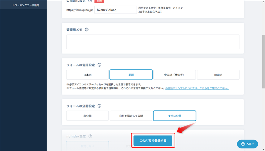Image resolution: width=265 pixels, height=151 pixels.
Task: Click the public URL slug input field
Action: (x=115, y=10)
